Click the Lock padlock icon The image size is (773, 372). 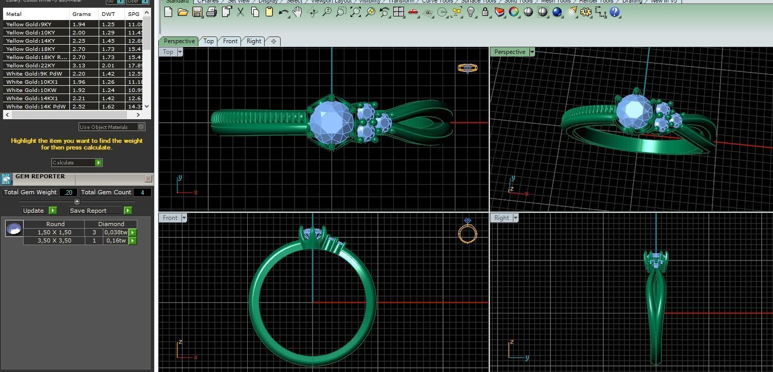(485, 12)
